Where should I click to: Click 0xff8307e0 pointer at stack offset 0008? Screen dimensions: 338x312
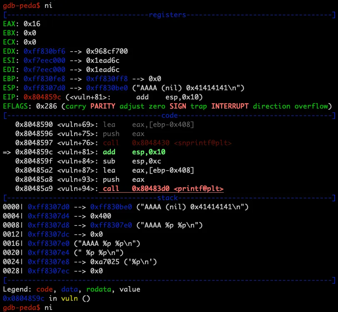pyautogui.click(x=111, y=225)
